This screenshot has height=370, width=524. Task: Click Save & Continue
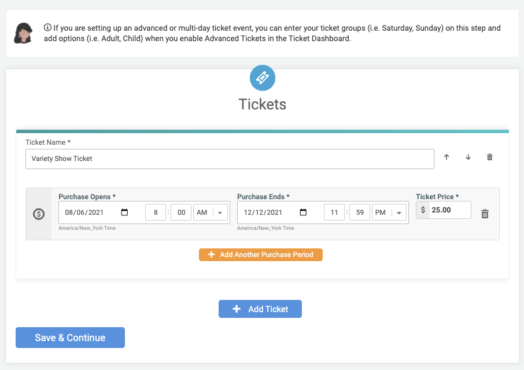[x=70, y=338]
